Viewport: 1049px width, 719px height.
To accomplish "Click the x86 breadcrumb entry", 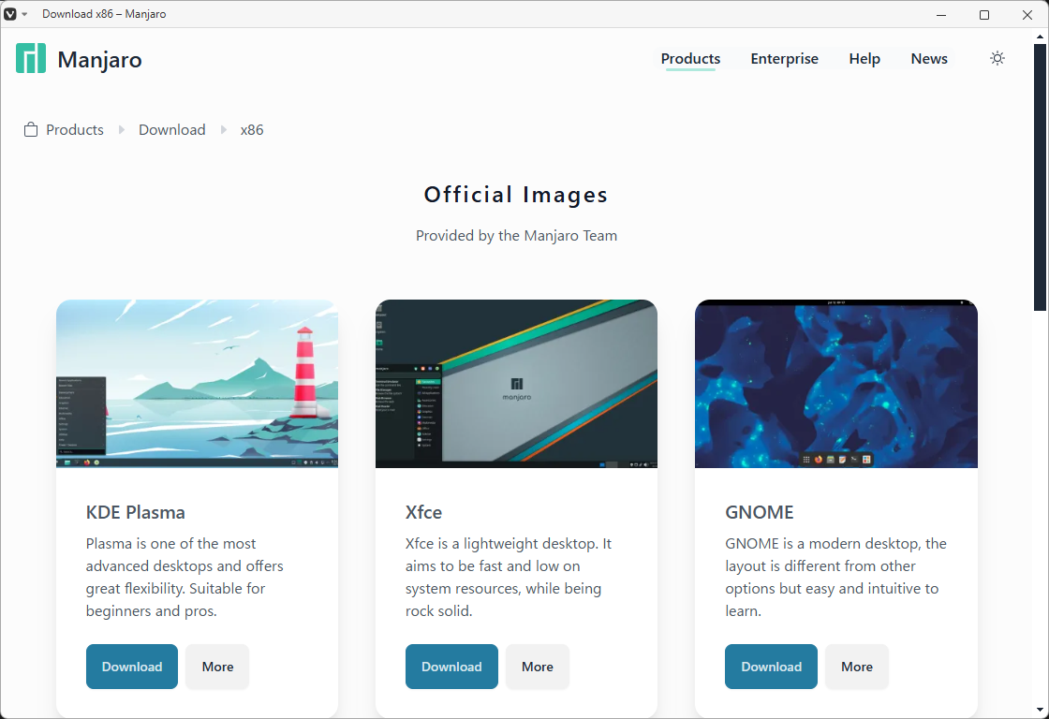I will coord(252,130).
